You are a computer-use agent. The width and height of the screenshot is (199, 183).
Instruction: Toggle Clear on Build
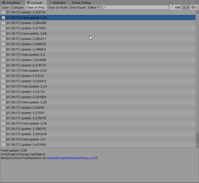click(58, 8)
